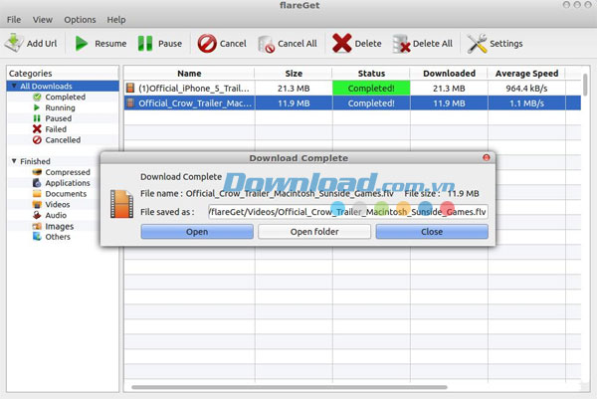Click the Videos category icon
Viewport: 597px width, 399px height.
(x=37, y=204)
